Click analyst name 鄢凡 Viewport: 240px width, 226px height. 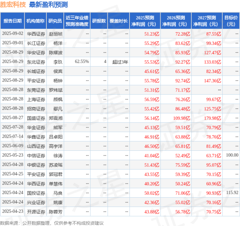(x=58, y=109)
